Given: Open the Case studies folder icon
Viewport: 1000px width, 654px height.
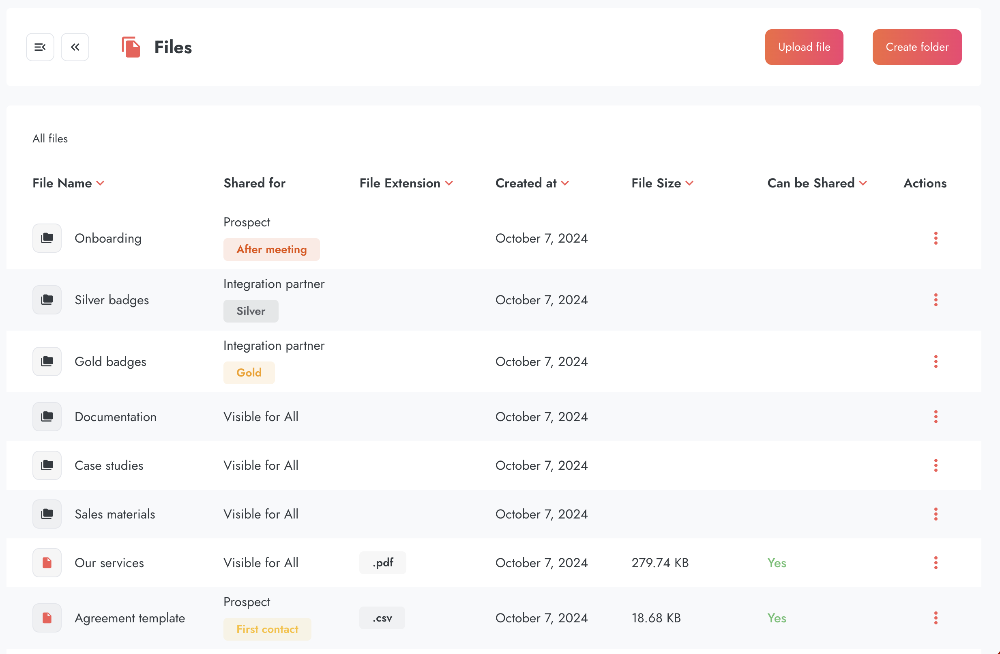Looking at the screenshot, I should 47,466.
